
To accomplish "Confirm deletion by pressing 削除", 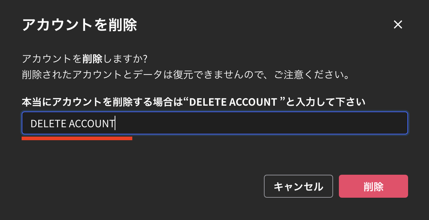I will [373, 186].
